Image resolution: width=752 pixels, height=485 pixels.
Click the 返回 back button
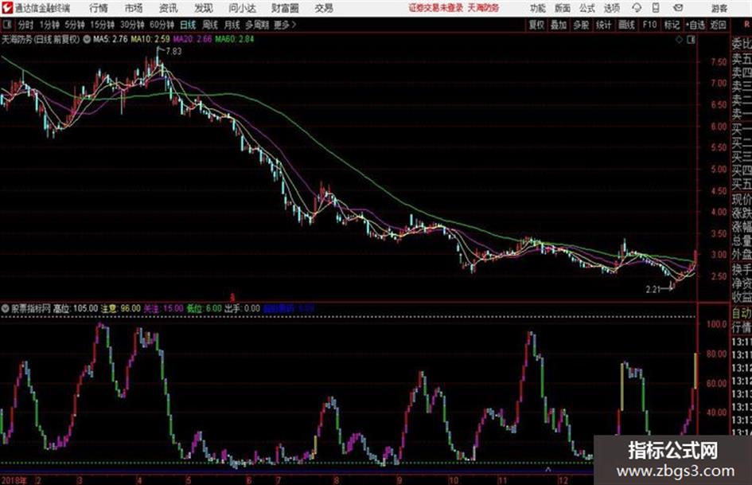[718, 25]
